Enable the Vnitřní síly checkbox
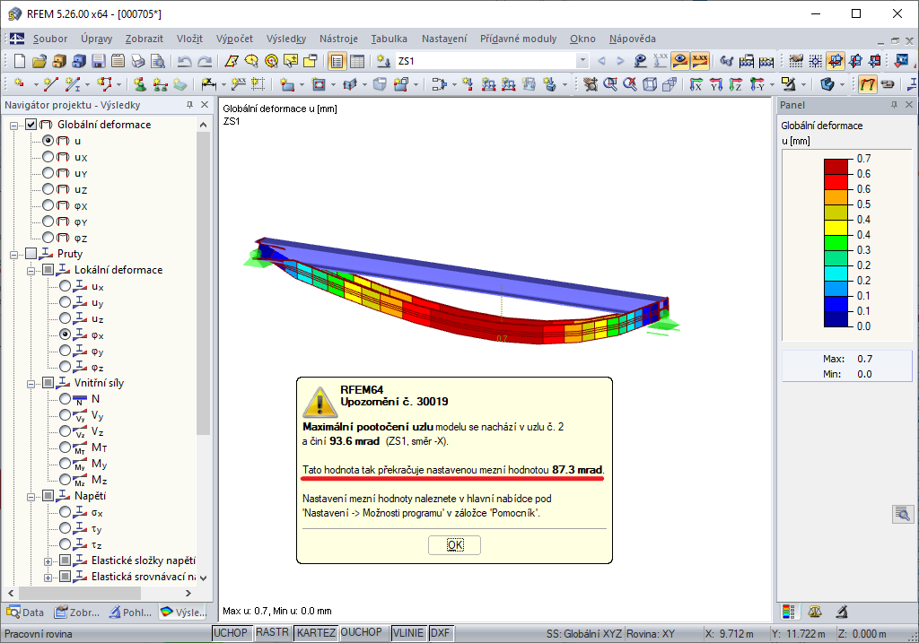919x643 pixels. [46, 383]
